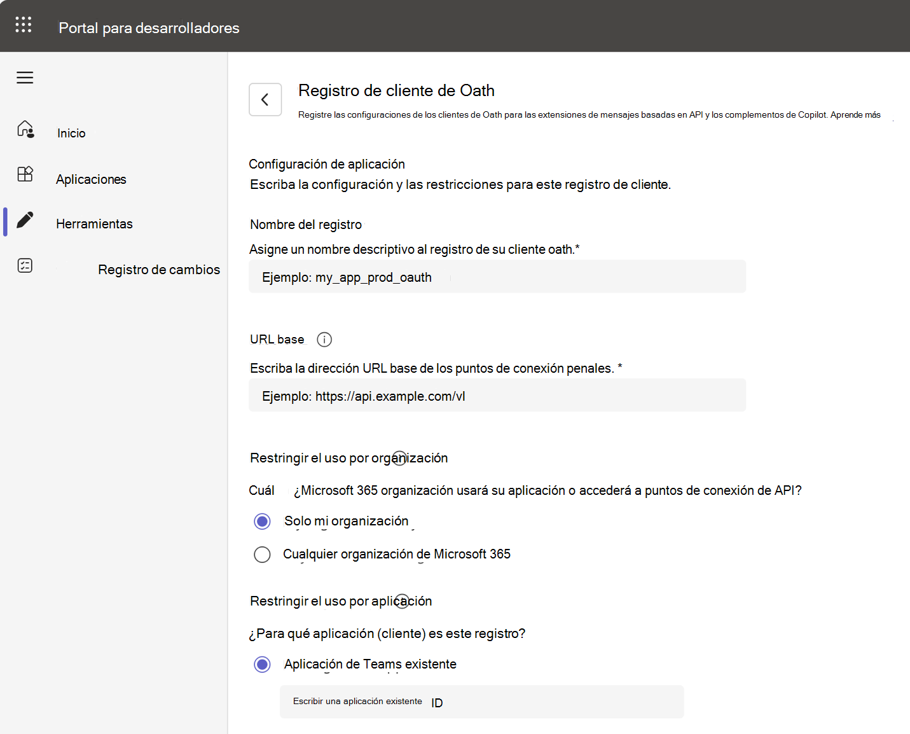Image resolution: width=910 pixels, height=734 pixels.
Task: Click the Portal para desarrolladores title
Action: click(149, 28)
